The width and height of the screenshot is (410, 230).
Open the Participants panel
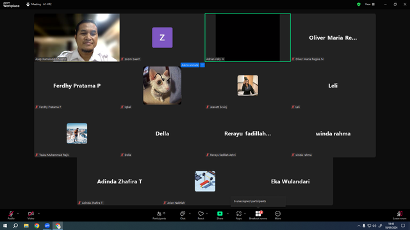point(160,215)
